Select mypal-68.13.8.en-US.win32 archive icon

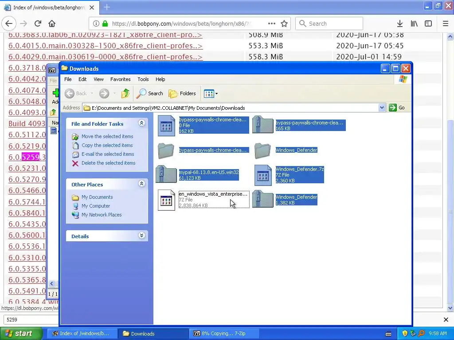[x=166, y=174]
